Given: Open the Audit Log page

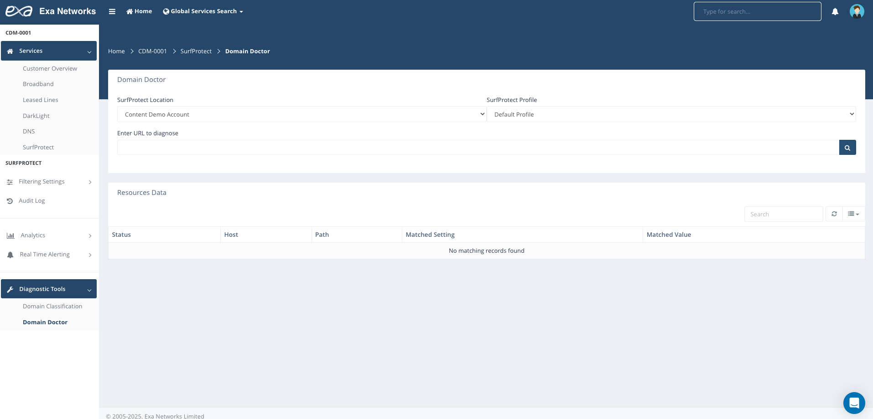Looking at the screenshot, I should pos(31,201).
